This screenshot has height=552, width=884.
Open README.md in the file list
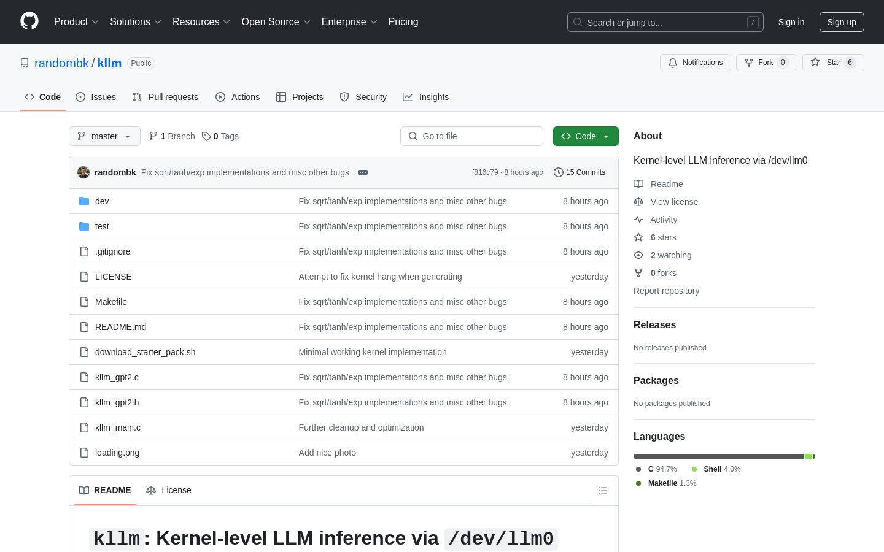coord(120,327)
